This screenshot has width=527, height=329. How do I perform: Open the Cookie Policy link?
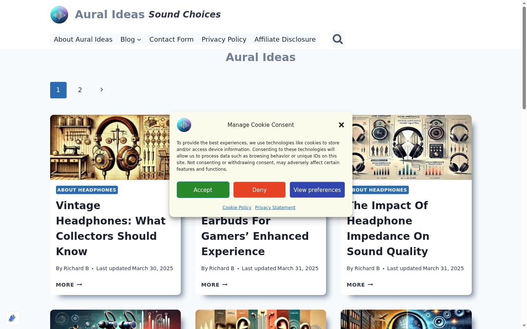point(237,208)
